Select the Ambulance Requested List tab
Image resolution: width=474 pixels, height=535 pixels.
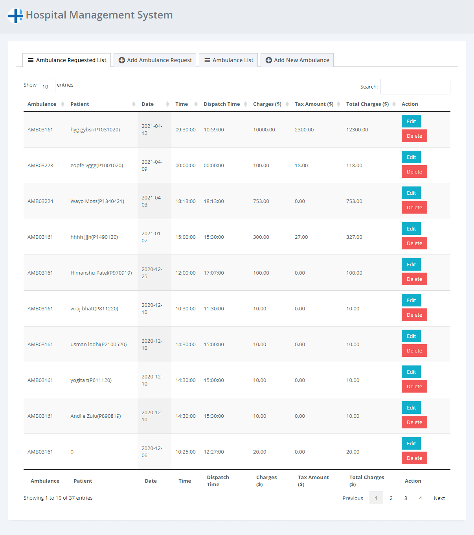click(67, 60)
